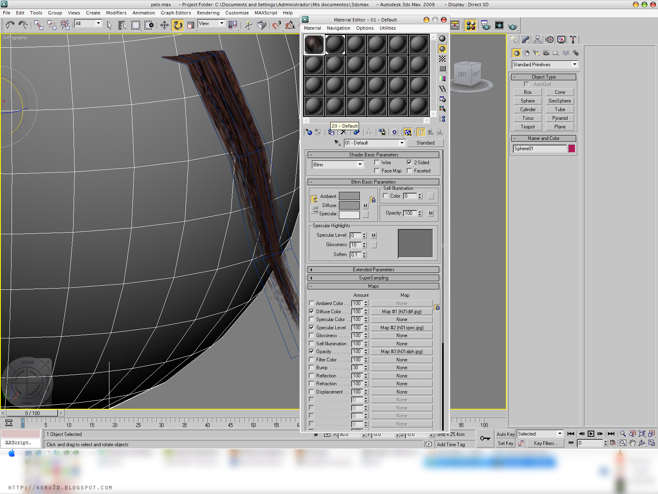Open the Graph Editors menu
This screenshot has height=494, width=658.
(x=176, y=13)
